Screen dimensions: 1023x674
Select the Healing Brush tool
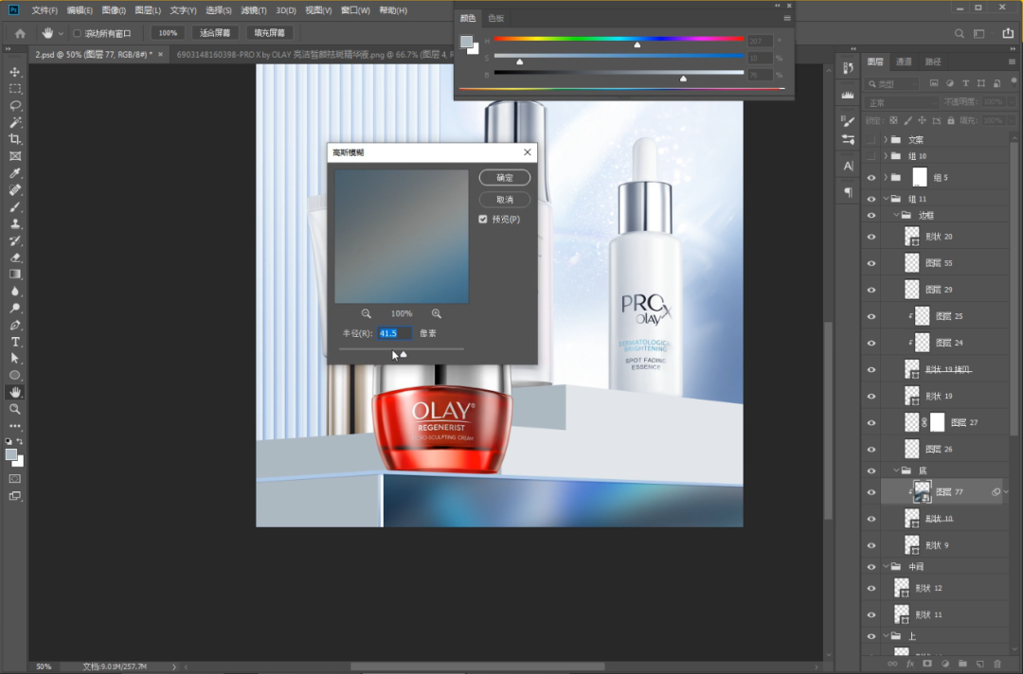15,190
